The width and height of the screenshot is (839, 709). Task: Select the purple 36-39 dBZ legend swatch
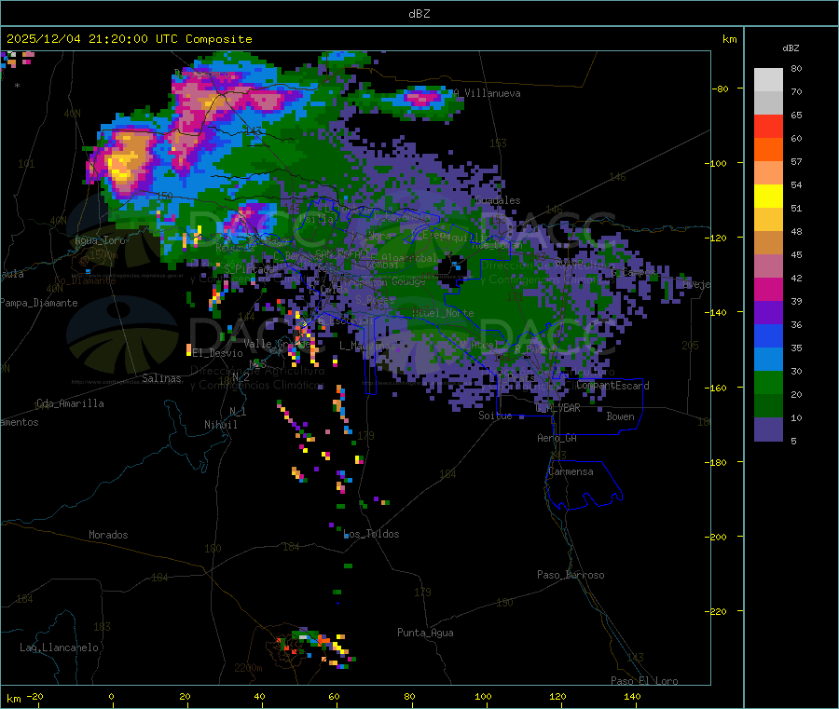768,313
